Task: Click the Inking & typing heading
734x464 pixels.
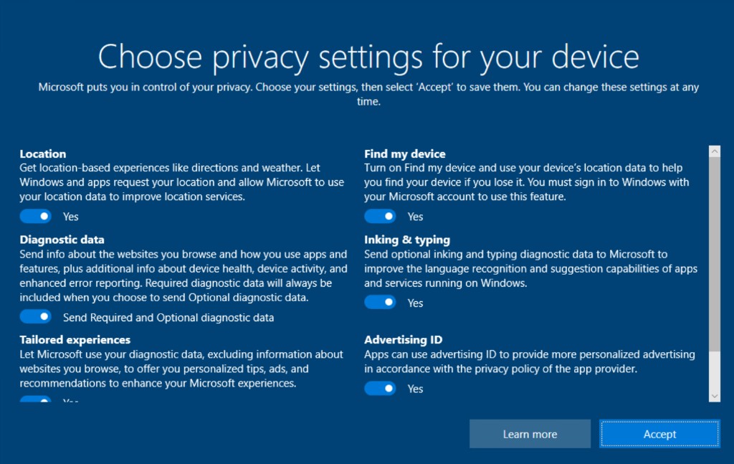Action: [x=407, y=240]
